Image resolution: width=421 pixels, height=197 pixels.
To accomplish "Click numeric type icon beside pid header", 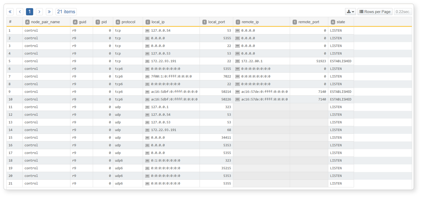I will coord(98,22).
